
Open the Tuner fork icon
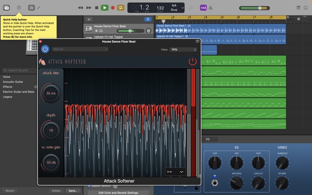191,8
